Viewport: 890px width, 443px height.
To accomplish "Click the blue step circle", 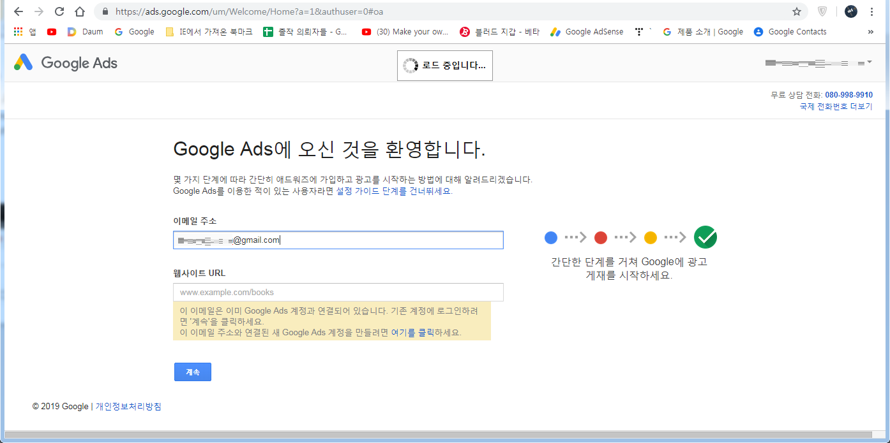I will tap(551, 238).
